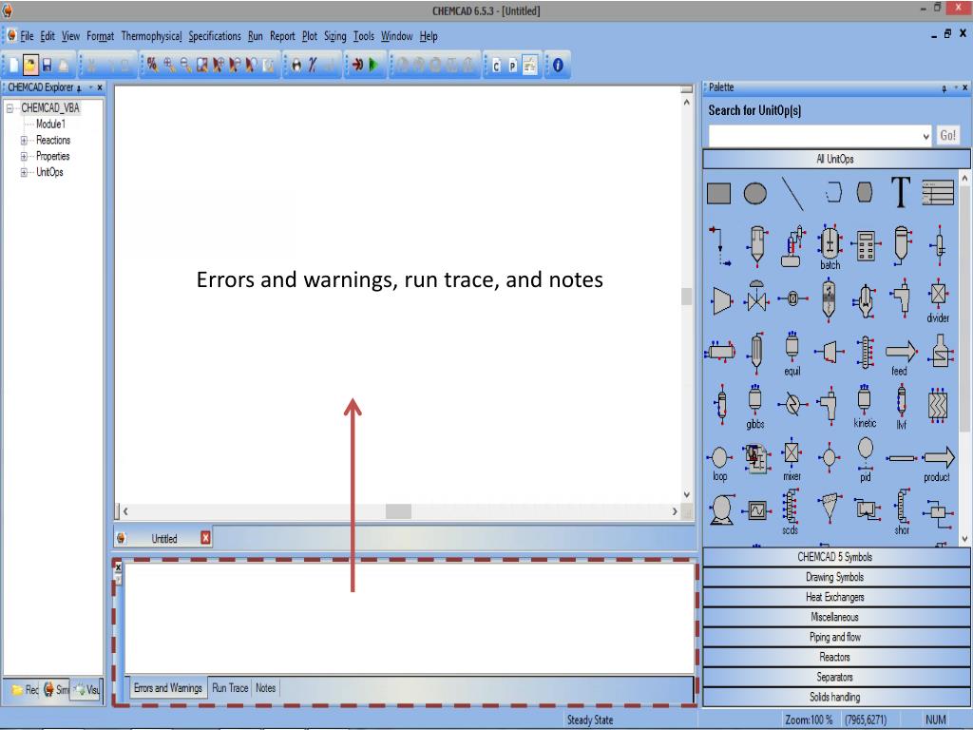
Task: Select the divider UnitOp icon
Action: click(x=938, y=300)
